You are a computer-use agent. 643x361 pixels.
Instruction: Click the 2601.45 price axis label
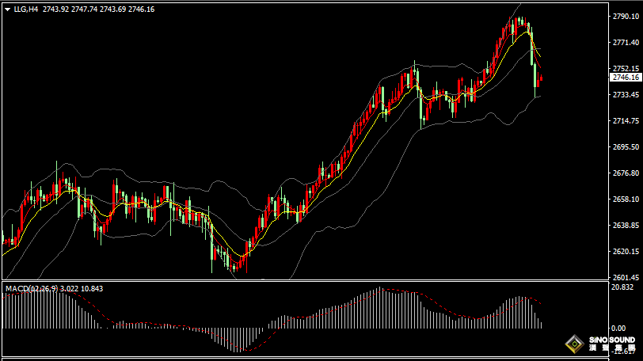626,277
